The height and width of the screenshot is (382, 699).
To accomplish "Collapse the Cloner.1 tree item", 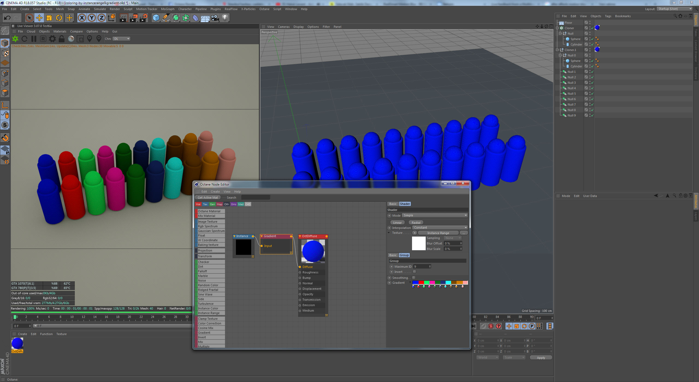I will [x=558, y=50].
